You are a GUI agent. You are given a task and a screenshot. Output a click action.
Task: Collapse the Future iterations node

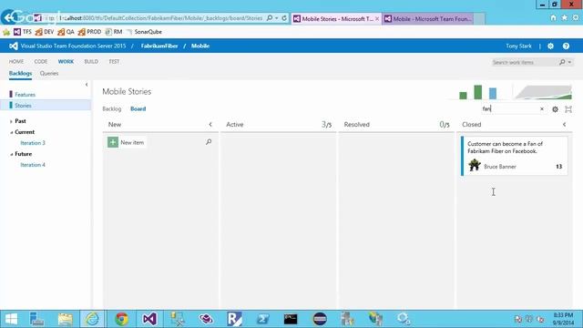11,154
